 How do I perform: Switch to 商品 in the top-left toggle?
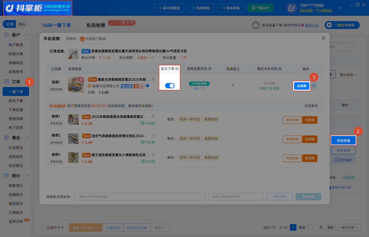[22, 24]
